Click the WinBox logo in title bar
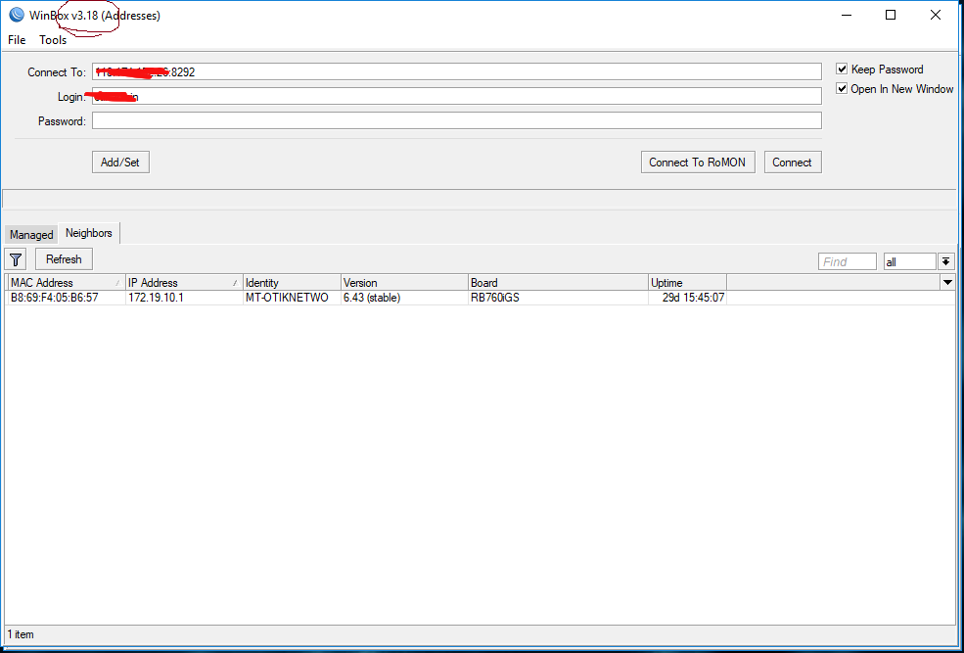 (17, 16)
